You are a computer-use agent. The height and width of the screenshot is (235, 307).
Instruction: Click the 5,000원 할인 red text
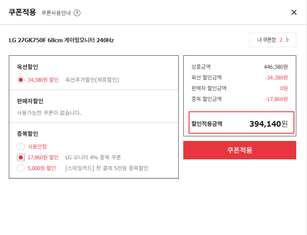[x=42, y=168]
